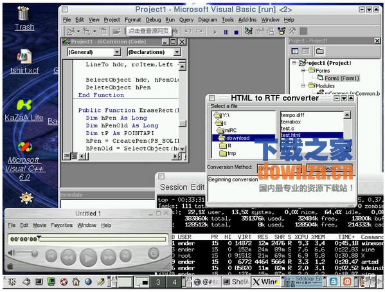The width and height of the screenshot is (385, 292).
Task: Click the Add Standard EXE Project toolbar icon
Action: pyautogui.click(x=71, y=32)
